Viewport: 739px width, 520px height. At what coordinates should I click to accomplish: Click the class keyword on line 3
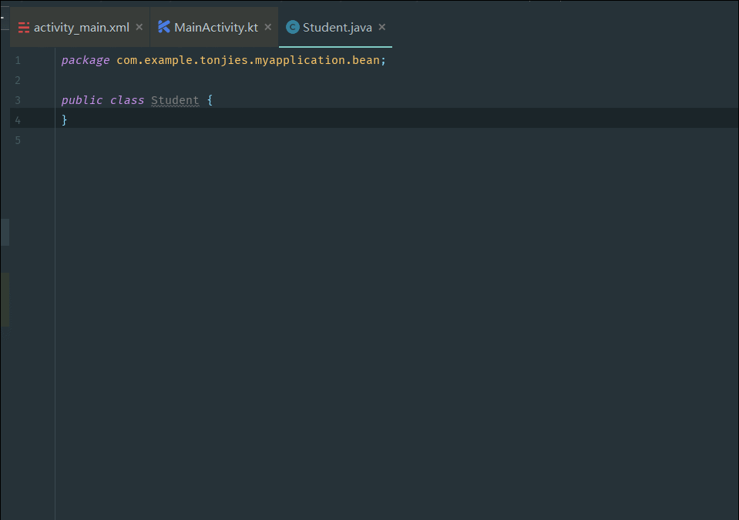[127, 100]
